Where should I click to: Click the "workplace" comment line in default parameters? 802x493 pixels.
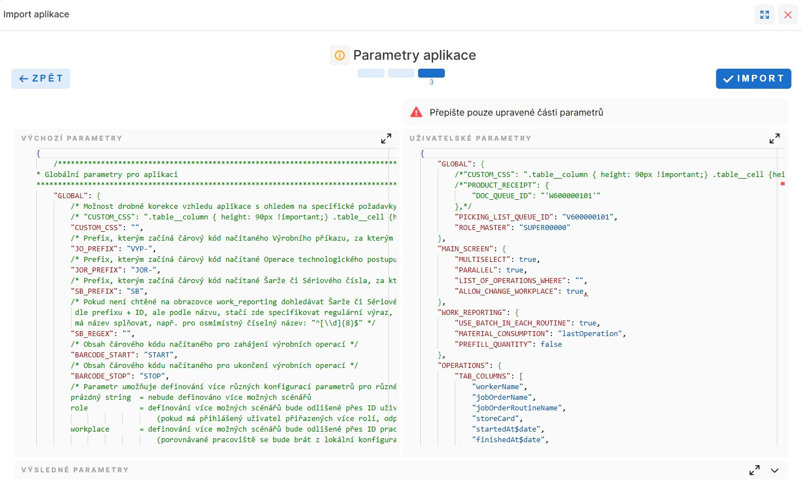233,429
